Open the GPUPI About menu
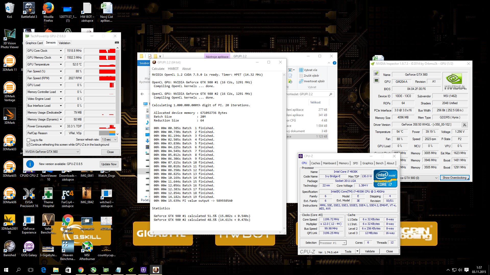The image size is (490, 275). (x=186, y=69)
